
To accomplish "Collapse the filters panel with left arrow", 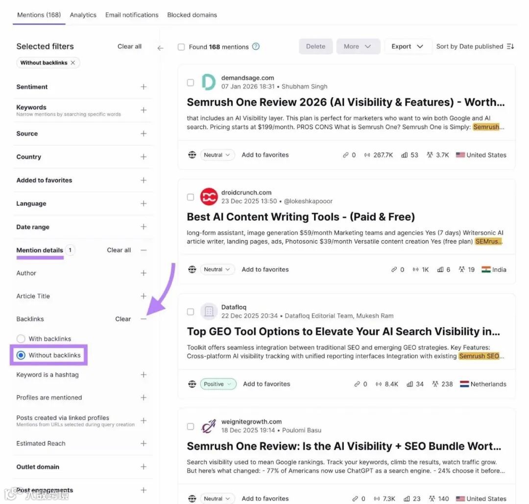I will pyautogui.click(x=160, y=48).
